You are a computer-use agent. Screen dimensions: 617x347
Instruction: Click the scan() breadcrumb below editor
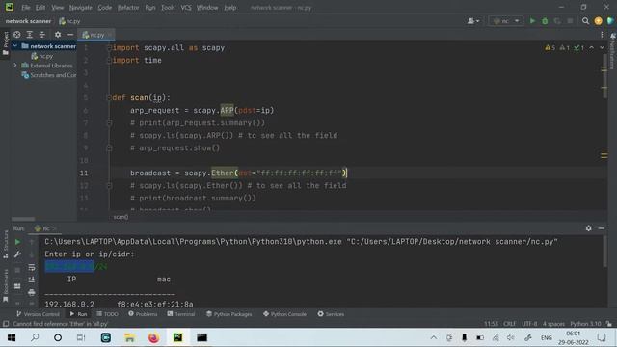121,217
